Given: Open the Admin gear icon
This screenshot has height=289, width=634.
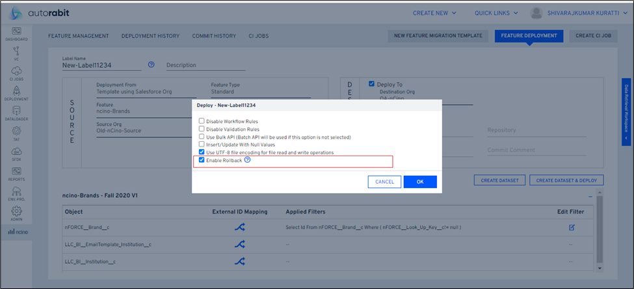Looking at the screenshot, I should pyautogui.click(x=16, y=213).
